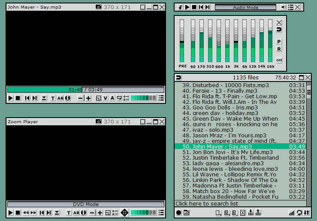Image resolution: width=317 pixels, height=221 pixels.
Task: Click the load playlist down-arrow icon
Action: click(251, 212)
